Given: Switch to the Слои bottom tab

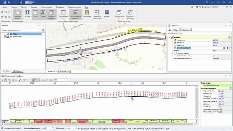Looking at the screenshot, I should [7, 71].
